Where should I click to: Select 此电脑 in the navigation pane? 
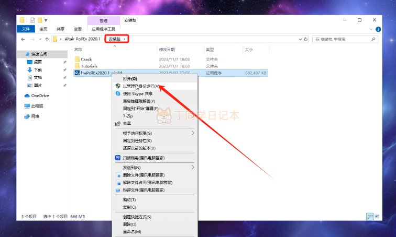pyautogui.click(x=37, y=106)
